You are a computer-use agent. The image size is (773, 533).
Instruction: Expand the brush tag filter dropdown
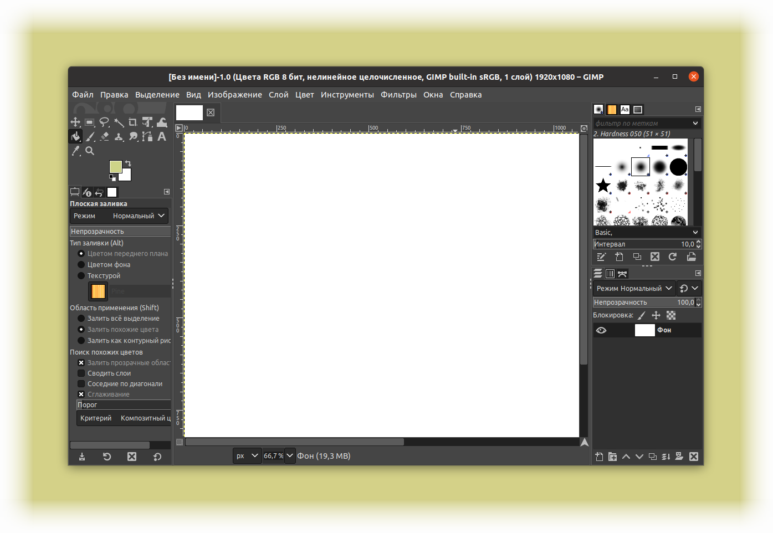click(x=647, y=123)
